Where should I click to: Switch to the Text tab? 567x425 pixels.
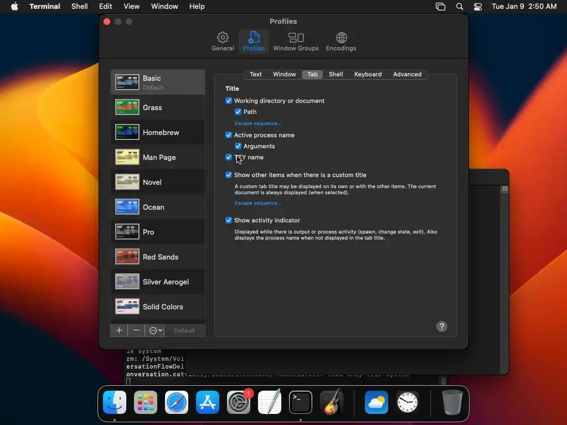[255, 74]
